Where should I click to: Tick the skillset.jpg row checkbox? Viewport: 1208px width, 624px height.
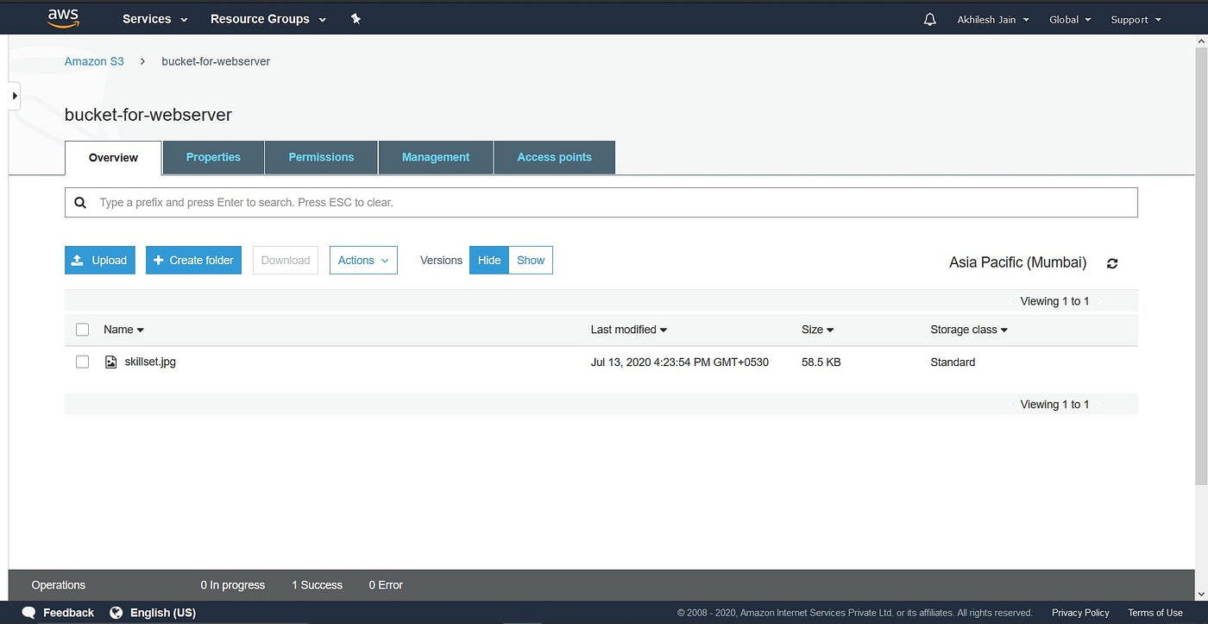click(x=82, y=362)
